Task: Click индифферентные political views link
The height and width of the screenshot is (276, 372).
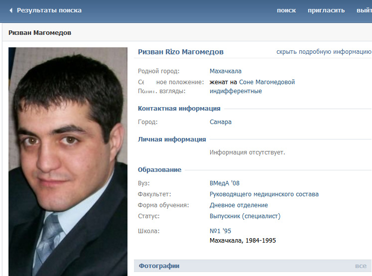Action: 236,91
